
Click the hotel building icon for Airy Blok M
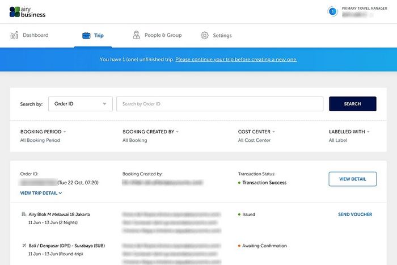click(x=23, y=214)
